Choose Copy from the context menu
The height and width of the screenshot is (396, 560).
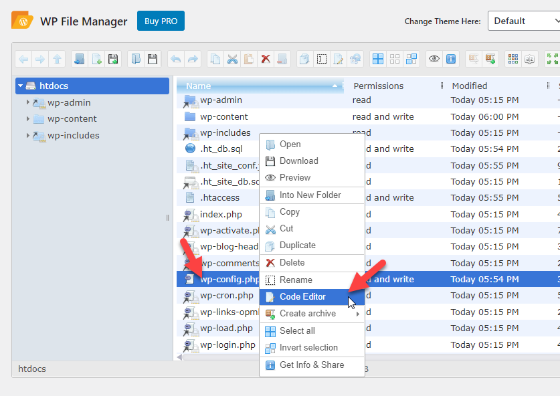pyautogui.click(x=312, y=212)
